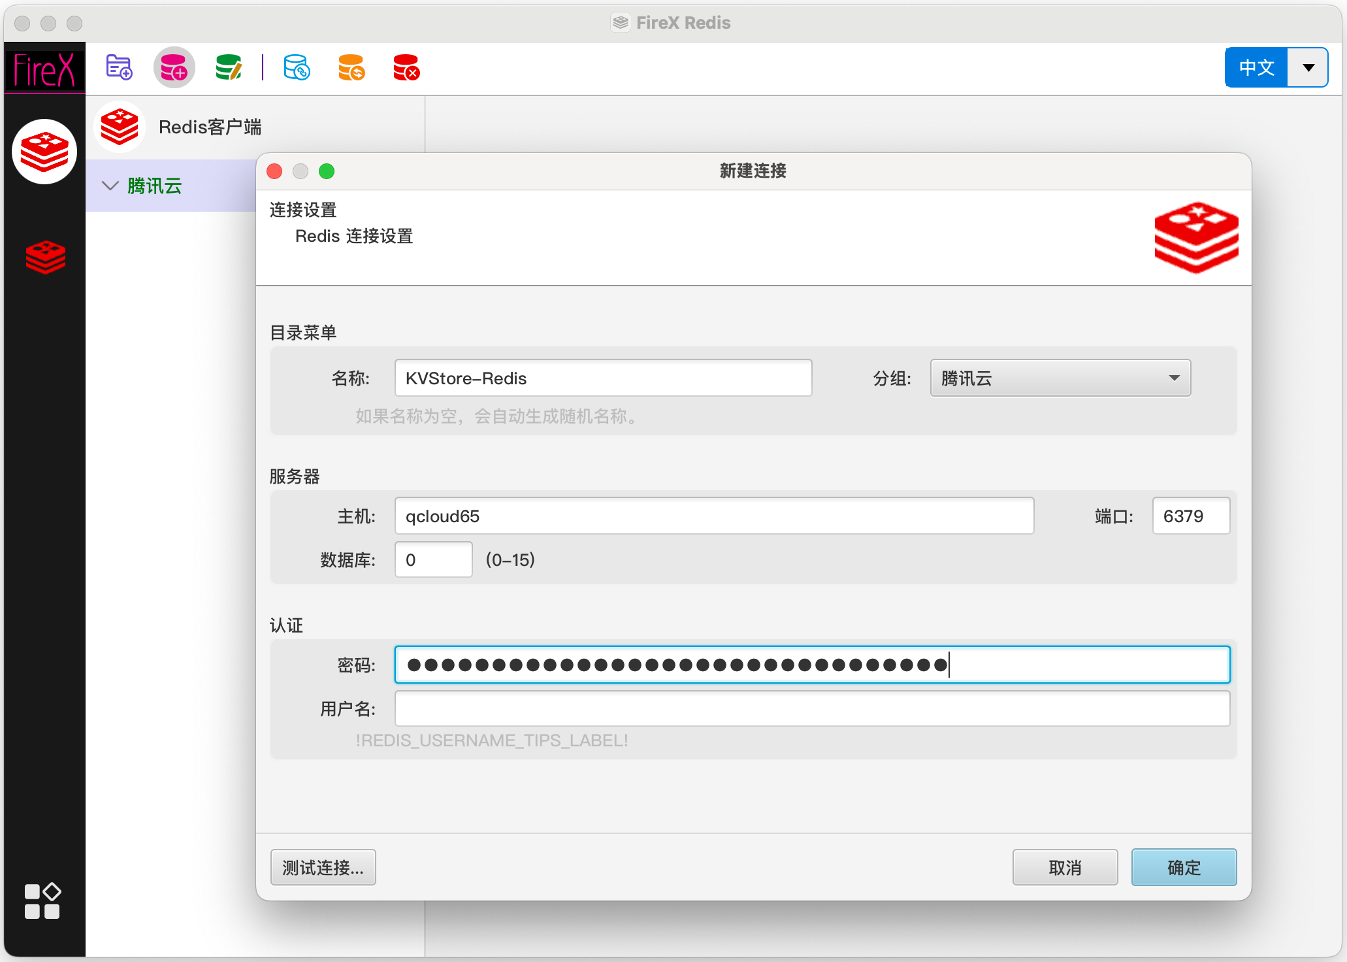Click the 测试连接... button
1347x962 pixels.
(x=323, y=867)
